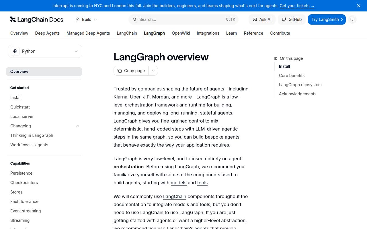This screenshot has width=367, height=229.
Task: Follow the LangChain inline link
Action: point(175,196)
